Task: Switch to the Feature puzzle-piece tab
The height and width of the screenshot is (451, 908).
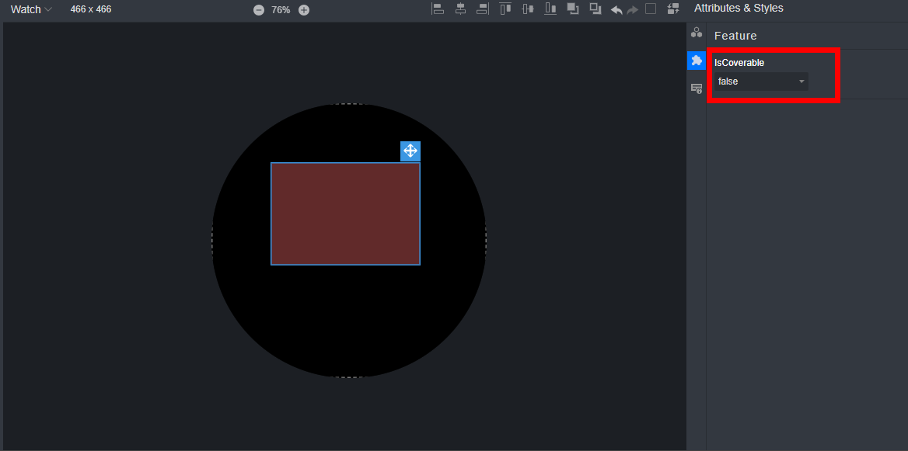Action: pos(697,61)
